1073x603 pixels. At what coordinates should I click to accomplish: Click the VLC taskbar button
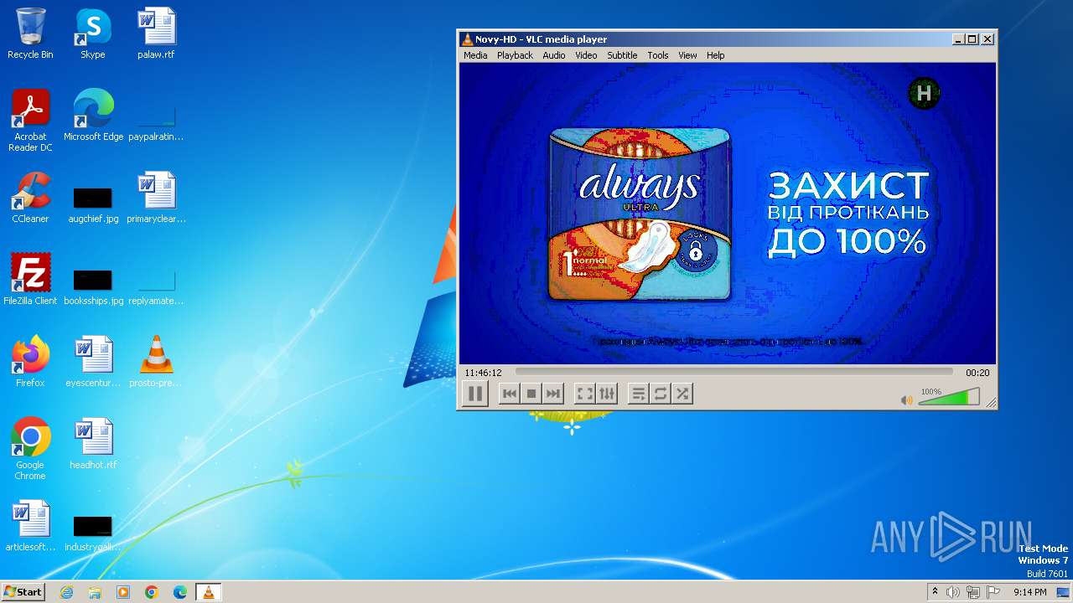click(x=208, y=592)
